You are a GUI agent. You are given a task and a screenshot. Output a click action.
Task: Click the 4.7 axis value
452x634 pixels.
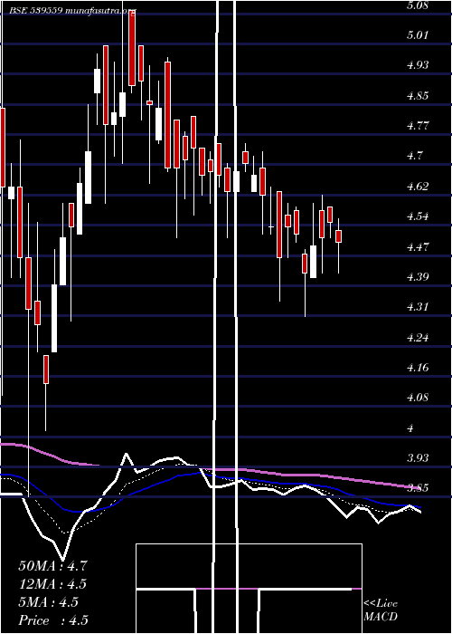pos(414,156)
